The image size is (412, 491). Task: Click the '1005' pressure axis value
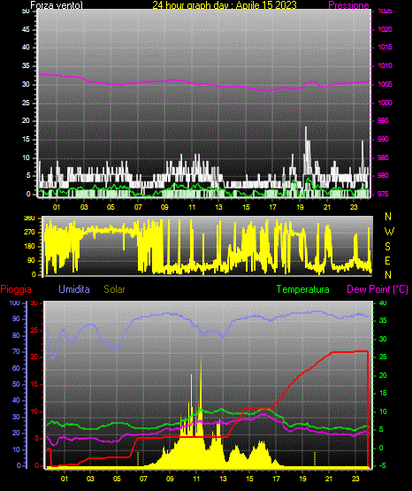385,84
